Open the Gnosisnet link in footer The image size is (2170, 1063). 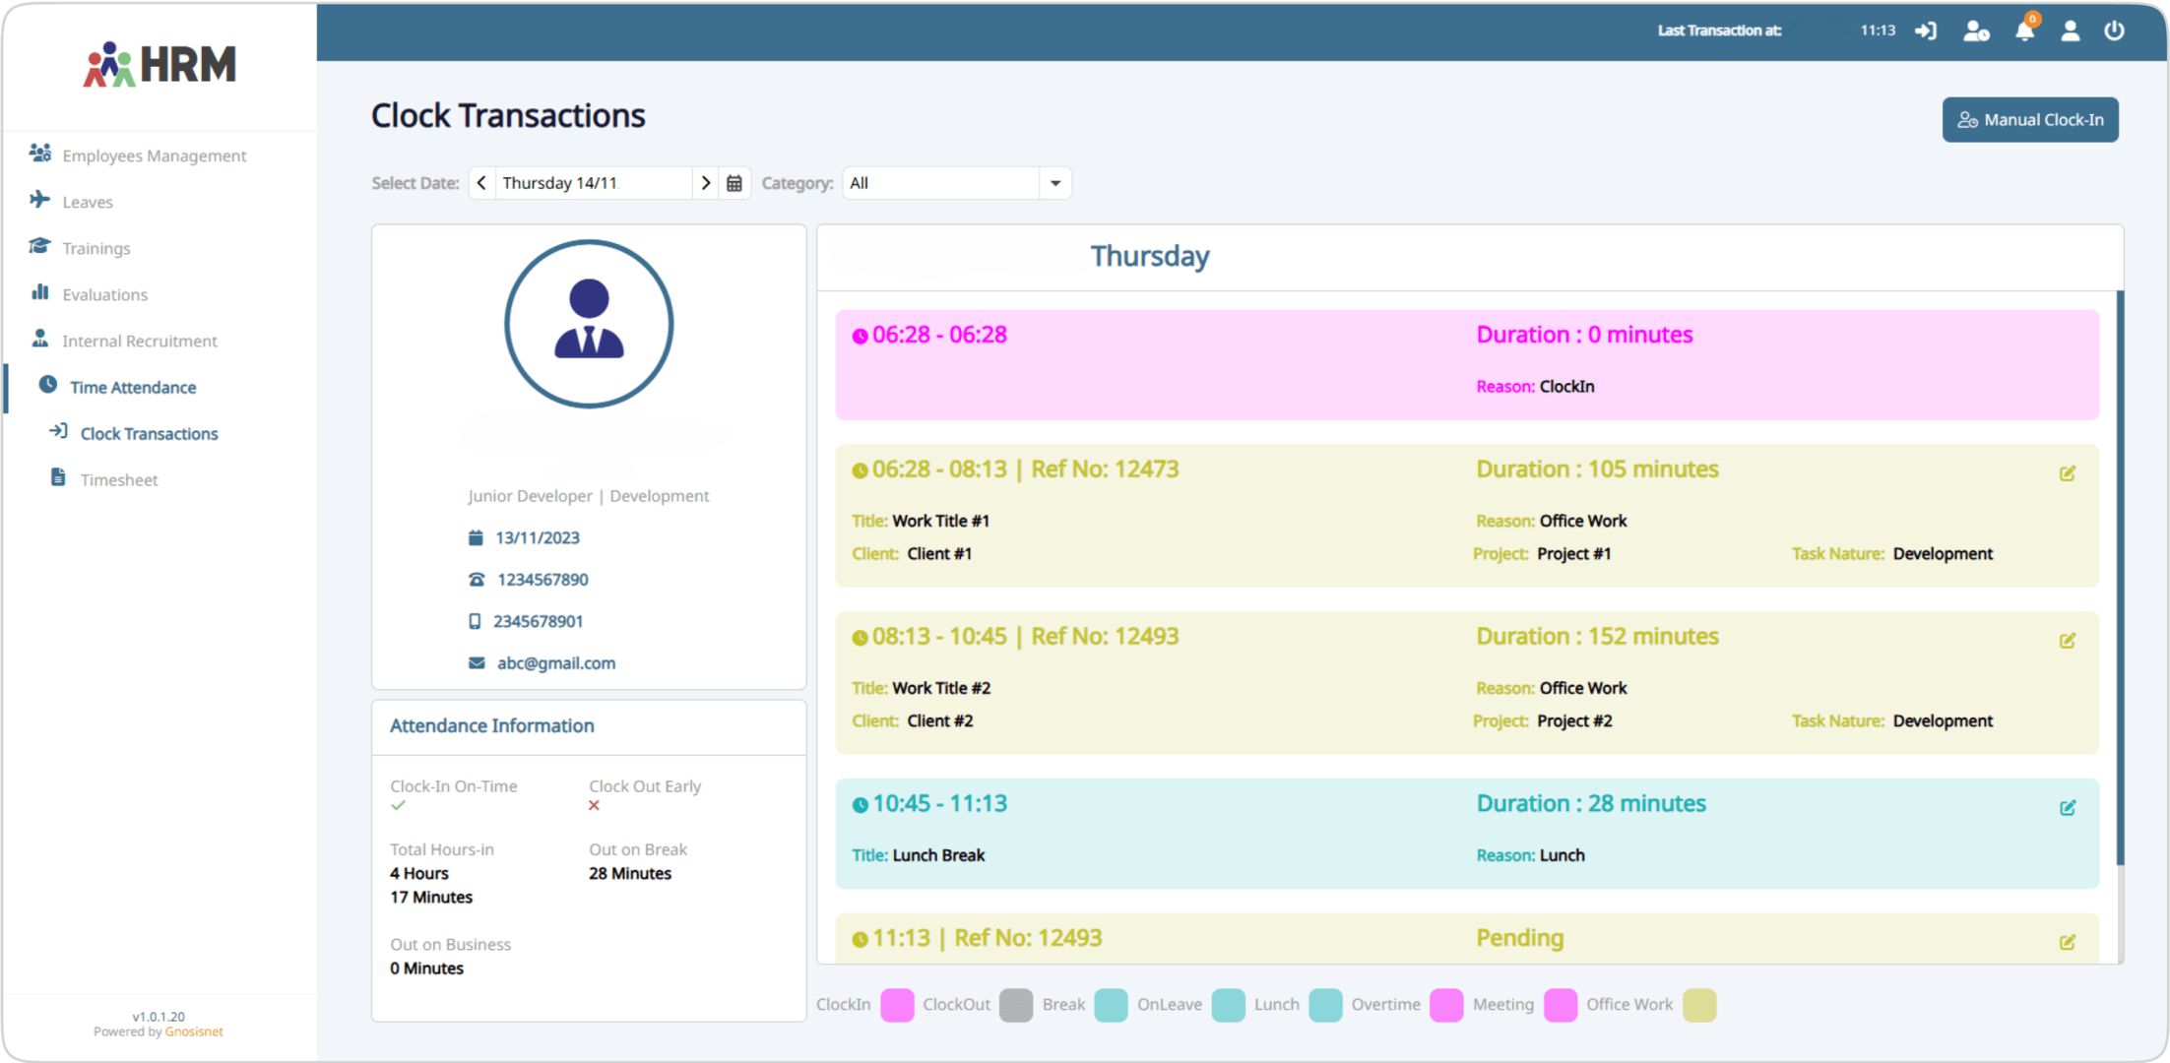point(194,1032)
